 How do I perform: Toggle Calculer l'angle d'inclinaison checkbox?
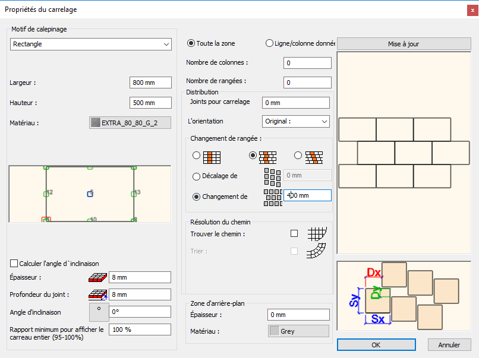[x=14, y=264]
